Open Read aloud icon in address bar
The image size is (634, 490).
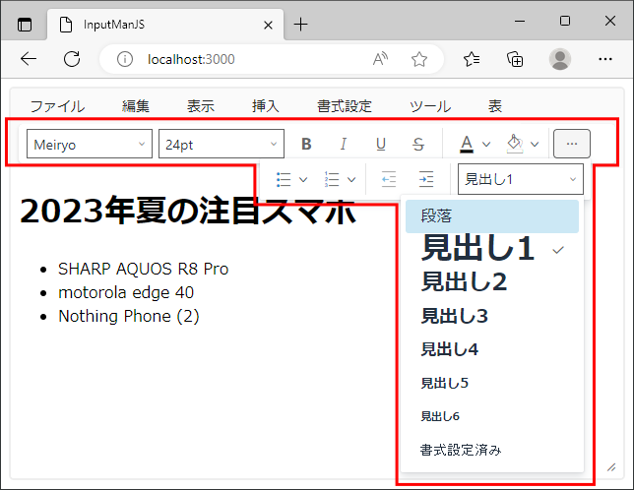tap(380, 59)
